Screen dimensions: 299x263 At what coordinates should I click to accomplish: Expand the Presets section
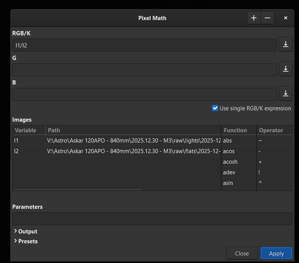[26, 241]
